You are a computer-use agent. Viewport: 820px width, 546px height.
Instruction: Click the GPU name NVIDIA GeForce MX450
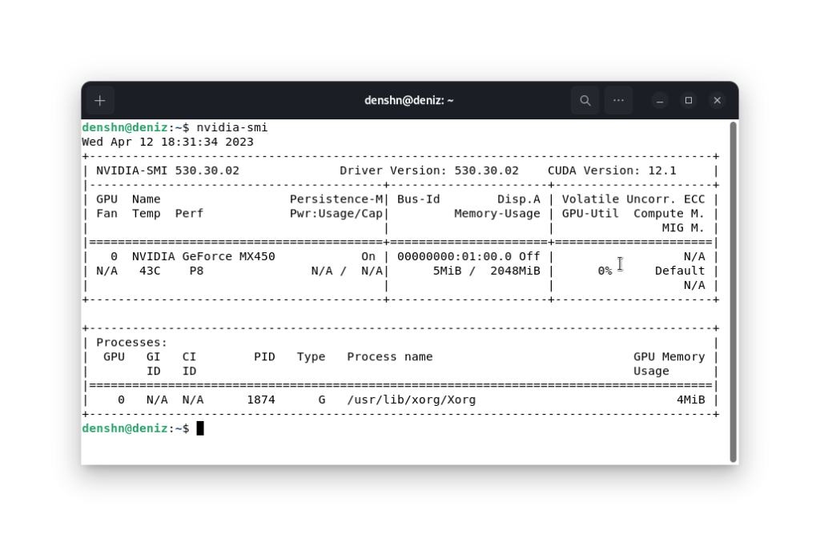pos(203,257)
